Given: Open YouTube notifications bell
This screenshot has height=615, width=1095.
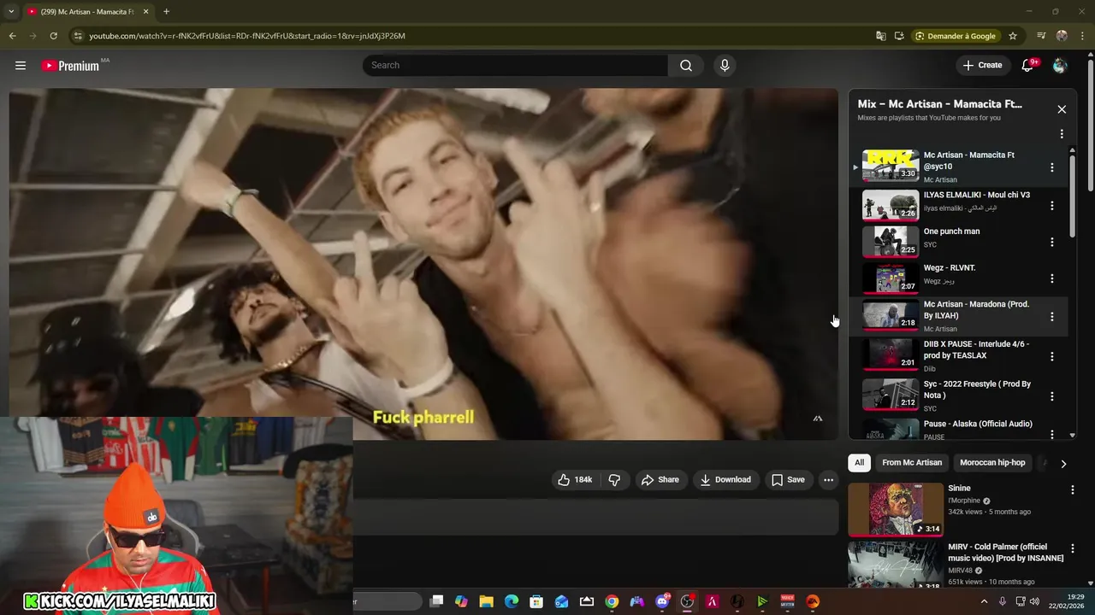Looking at the screenshot, I should click(1028, 65).
